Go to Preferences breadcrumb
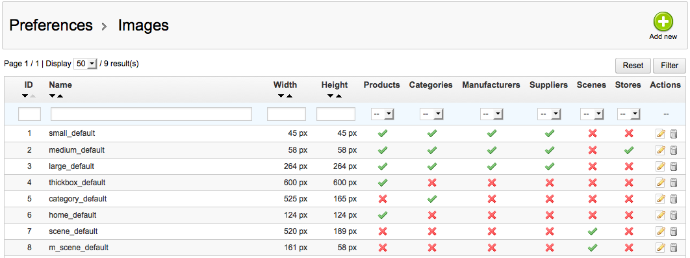This screenshot has height=258, width=690. 51,25
